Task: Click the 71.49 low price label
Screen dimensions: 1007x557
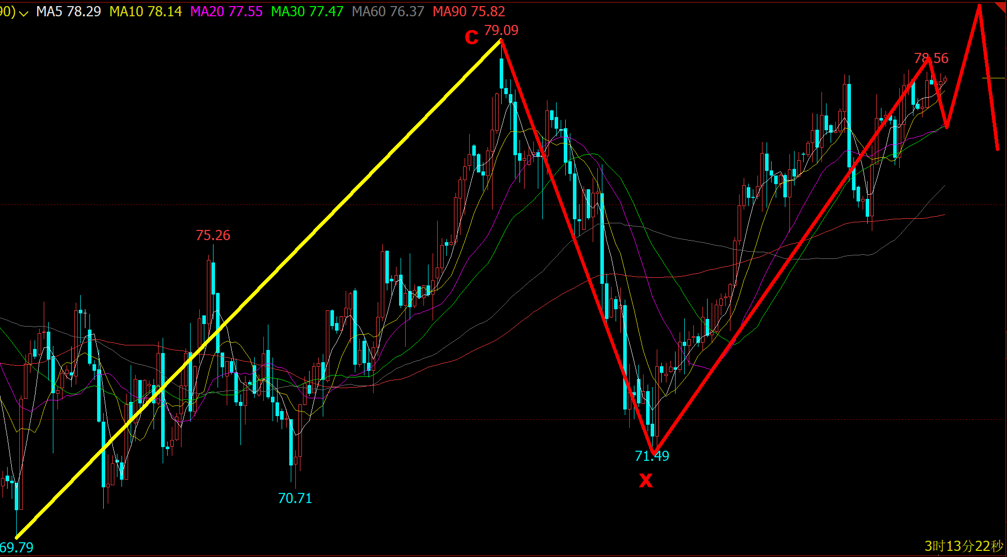Action: [652, 456]
